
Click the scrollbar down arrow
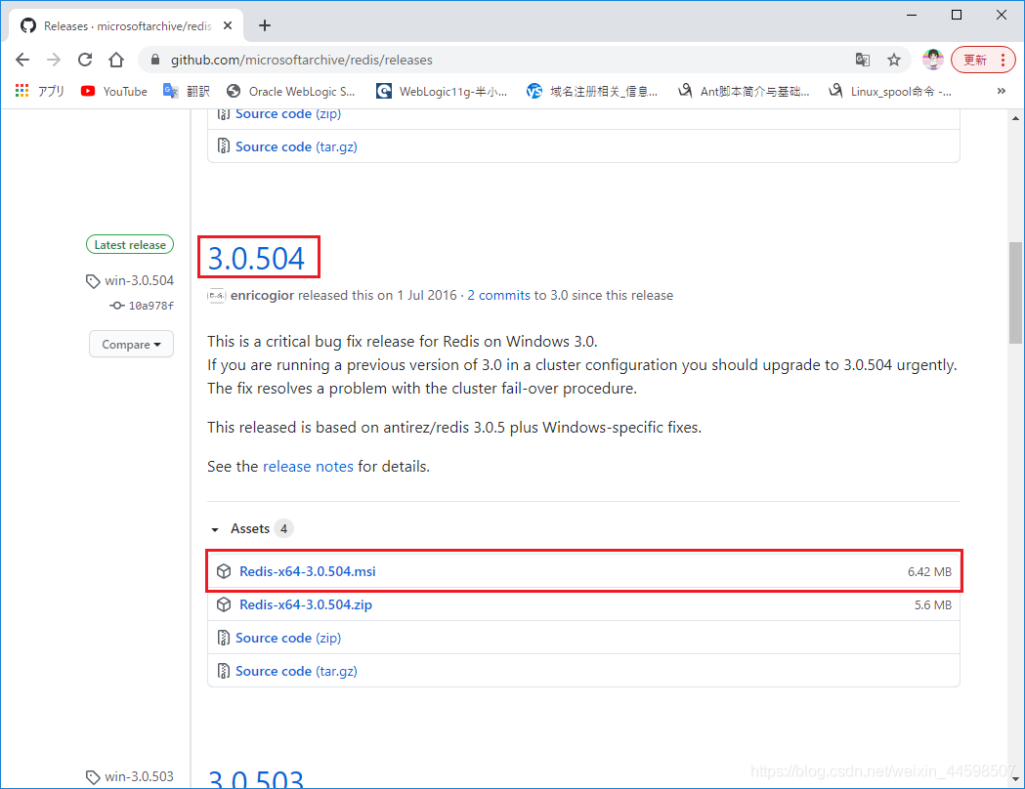tap(1015, 778)
